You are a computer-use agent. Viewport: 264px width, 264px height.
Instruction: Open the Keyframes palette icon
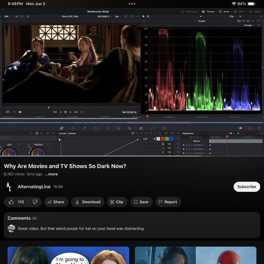[x=240, y=128]
